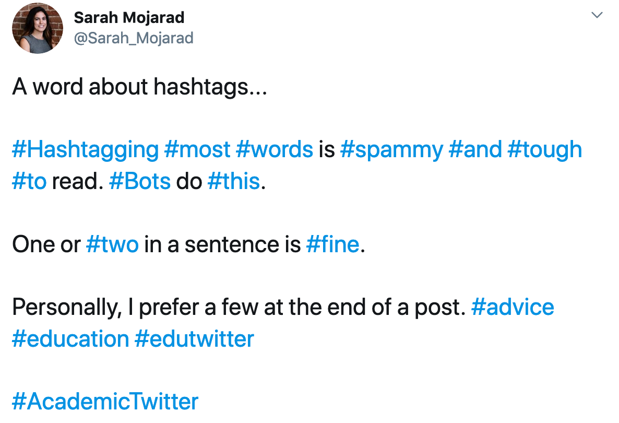This screenshot has height=423, width=619.
Task: Open the #education hashtag
Action: [70, 339]
